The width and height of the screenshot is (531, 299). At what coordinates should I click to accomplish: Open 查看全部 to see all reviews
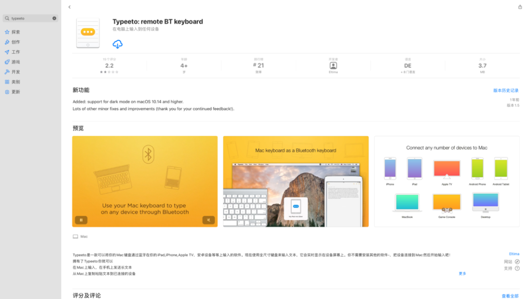coord(510,296)
